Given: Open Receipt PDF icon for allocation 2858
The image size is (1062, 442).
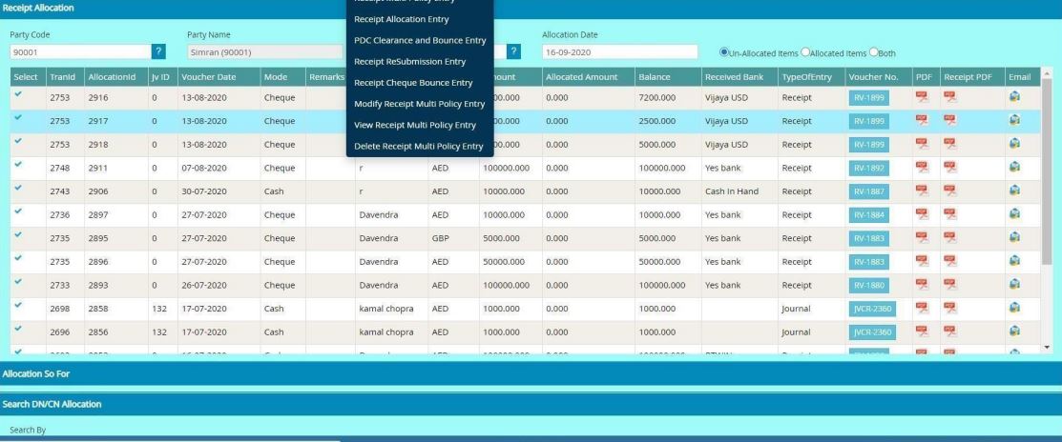Looking at the screenshot, I should [x=950, y=308].
